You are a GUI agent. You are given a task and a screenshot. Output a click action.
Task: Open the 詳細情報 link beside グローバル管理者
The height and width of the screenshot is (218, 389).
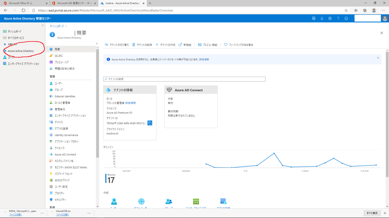(x=131, y=103)
